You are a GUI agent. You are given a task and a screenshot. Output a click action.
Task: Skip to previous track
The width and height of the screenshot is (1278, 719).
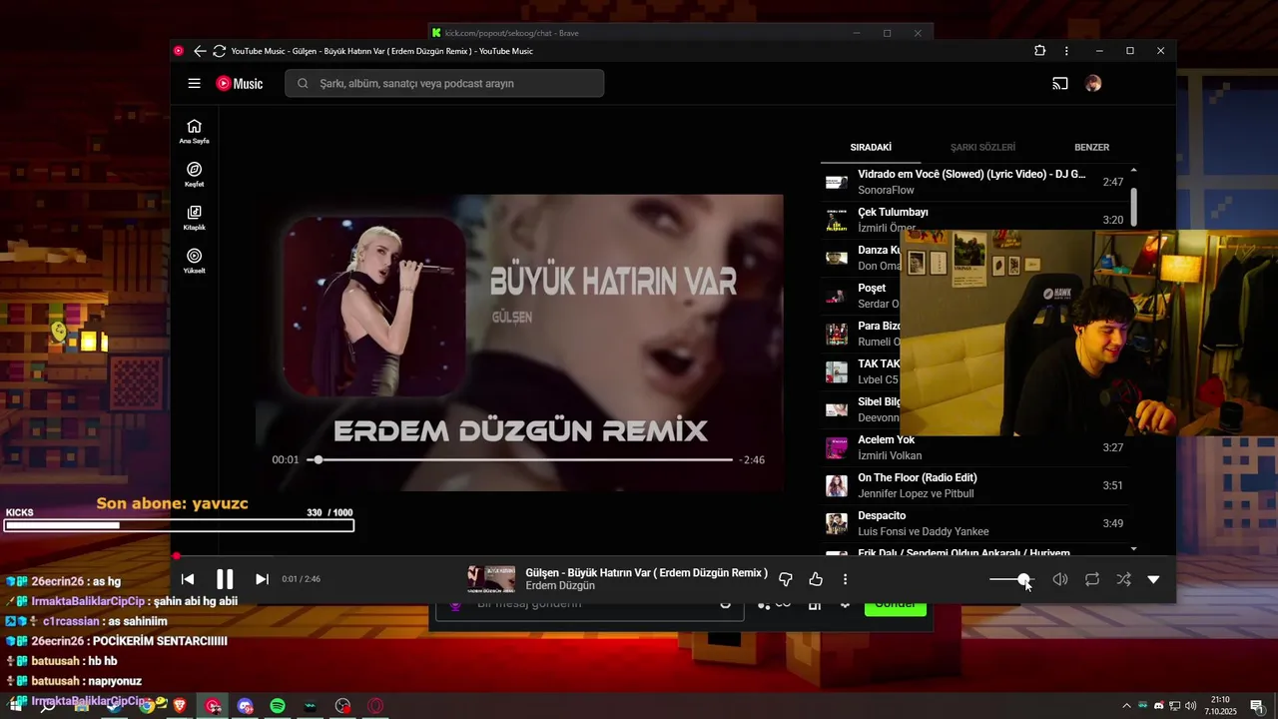[x=188, y=579]
